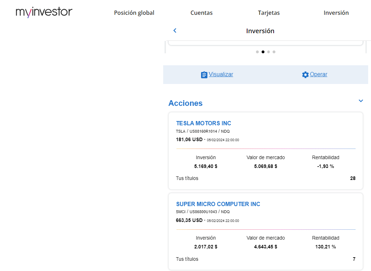Open the SUPER MICRO COMPUTER INC stock details
Viewport: 371px width, 271px height.
(218, 204)
